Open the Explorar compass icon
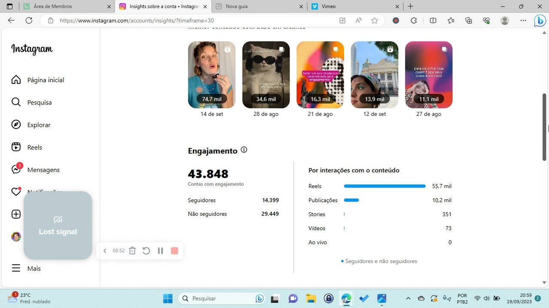 [x=16, y=124]
